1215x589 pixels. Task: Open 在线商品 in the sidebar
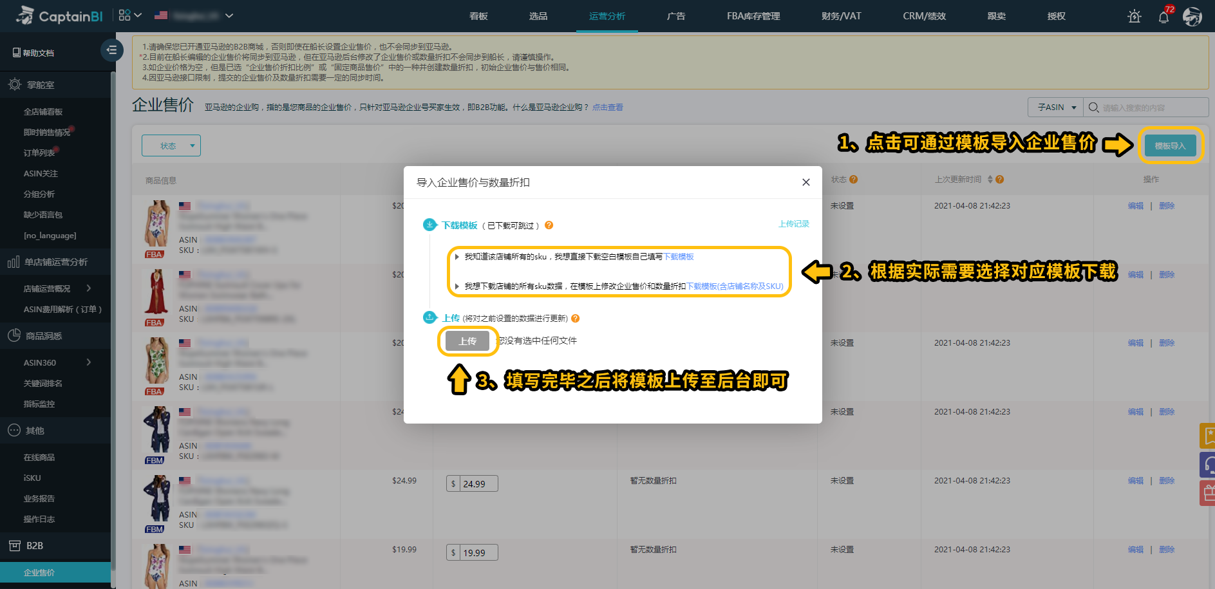[39, 458]
